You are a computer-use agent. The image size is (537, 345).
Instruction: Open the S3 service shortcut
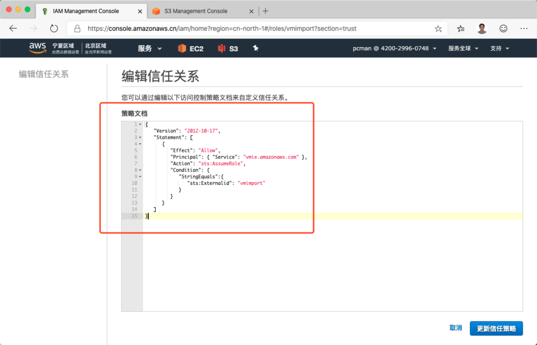click(x=228, y=48)
